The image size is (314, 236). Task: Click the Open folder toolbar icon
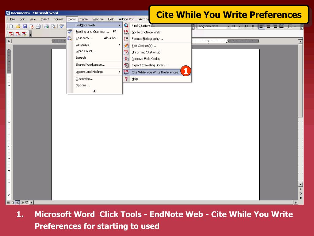tap(18, 26)
